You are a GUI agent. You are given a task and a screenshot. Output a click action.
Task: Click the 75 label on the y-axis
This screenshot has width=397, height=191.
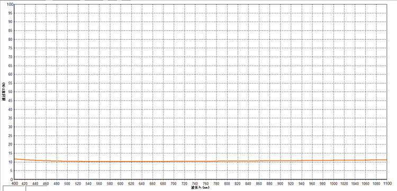[11, 48]
